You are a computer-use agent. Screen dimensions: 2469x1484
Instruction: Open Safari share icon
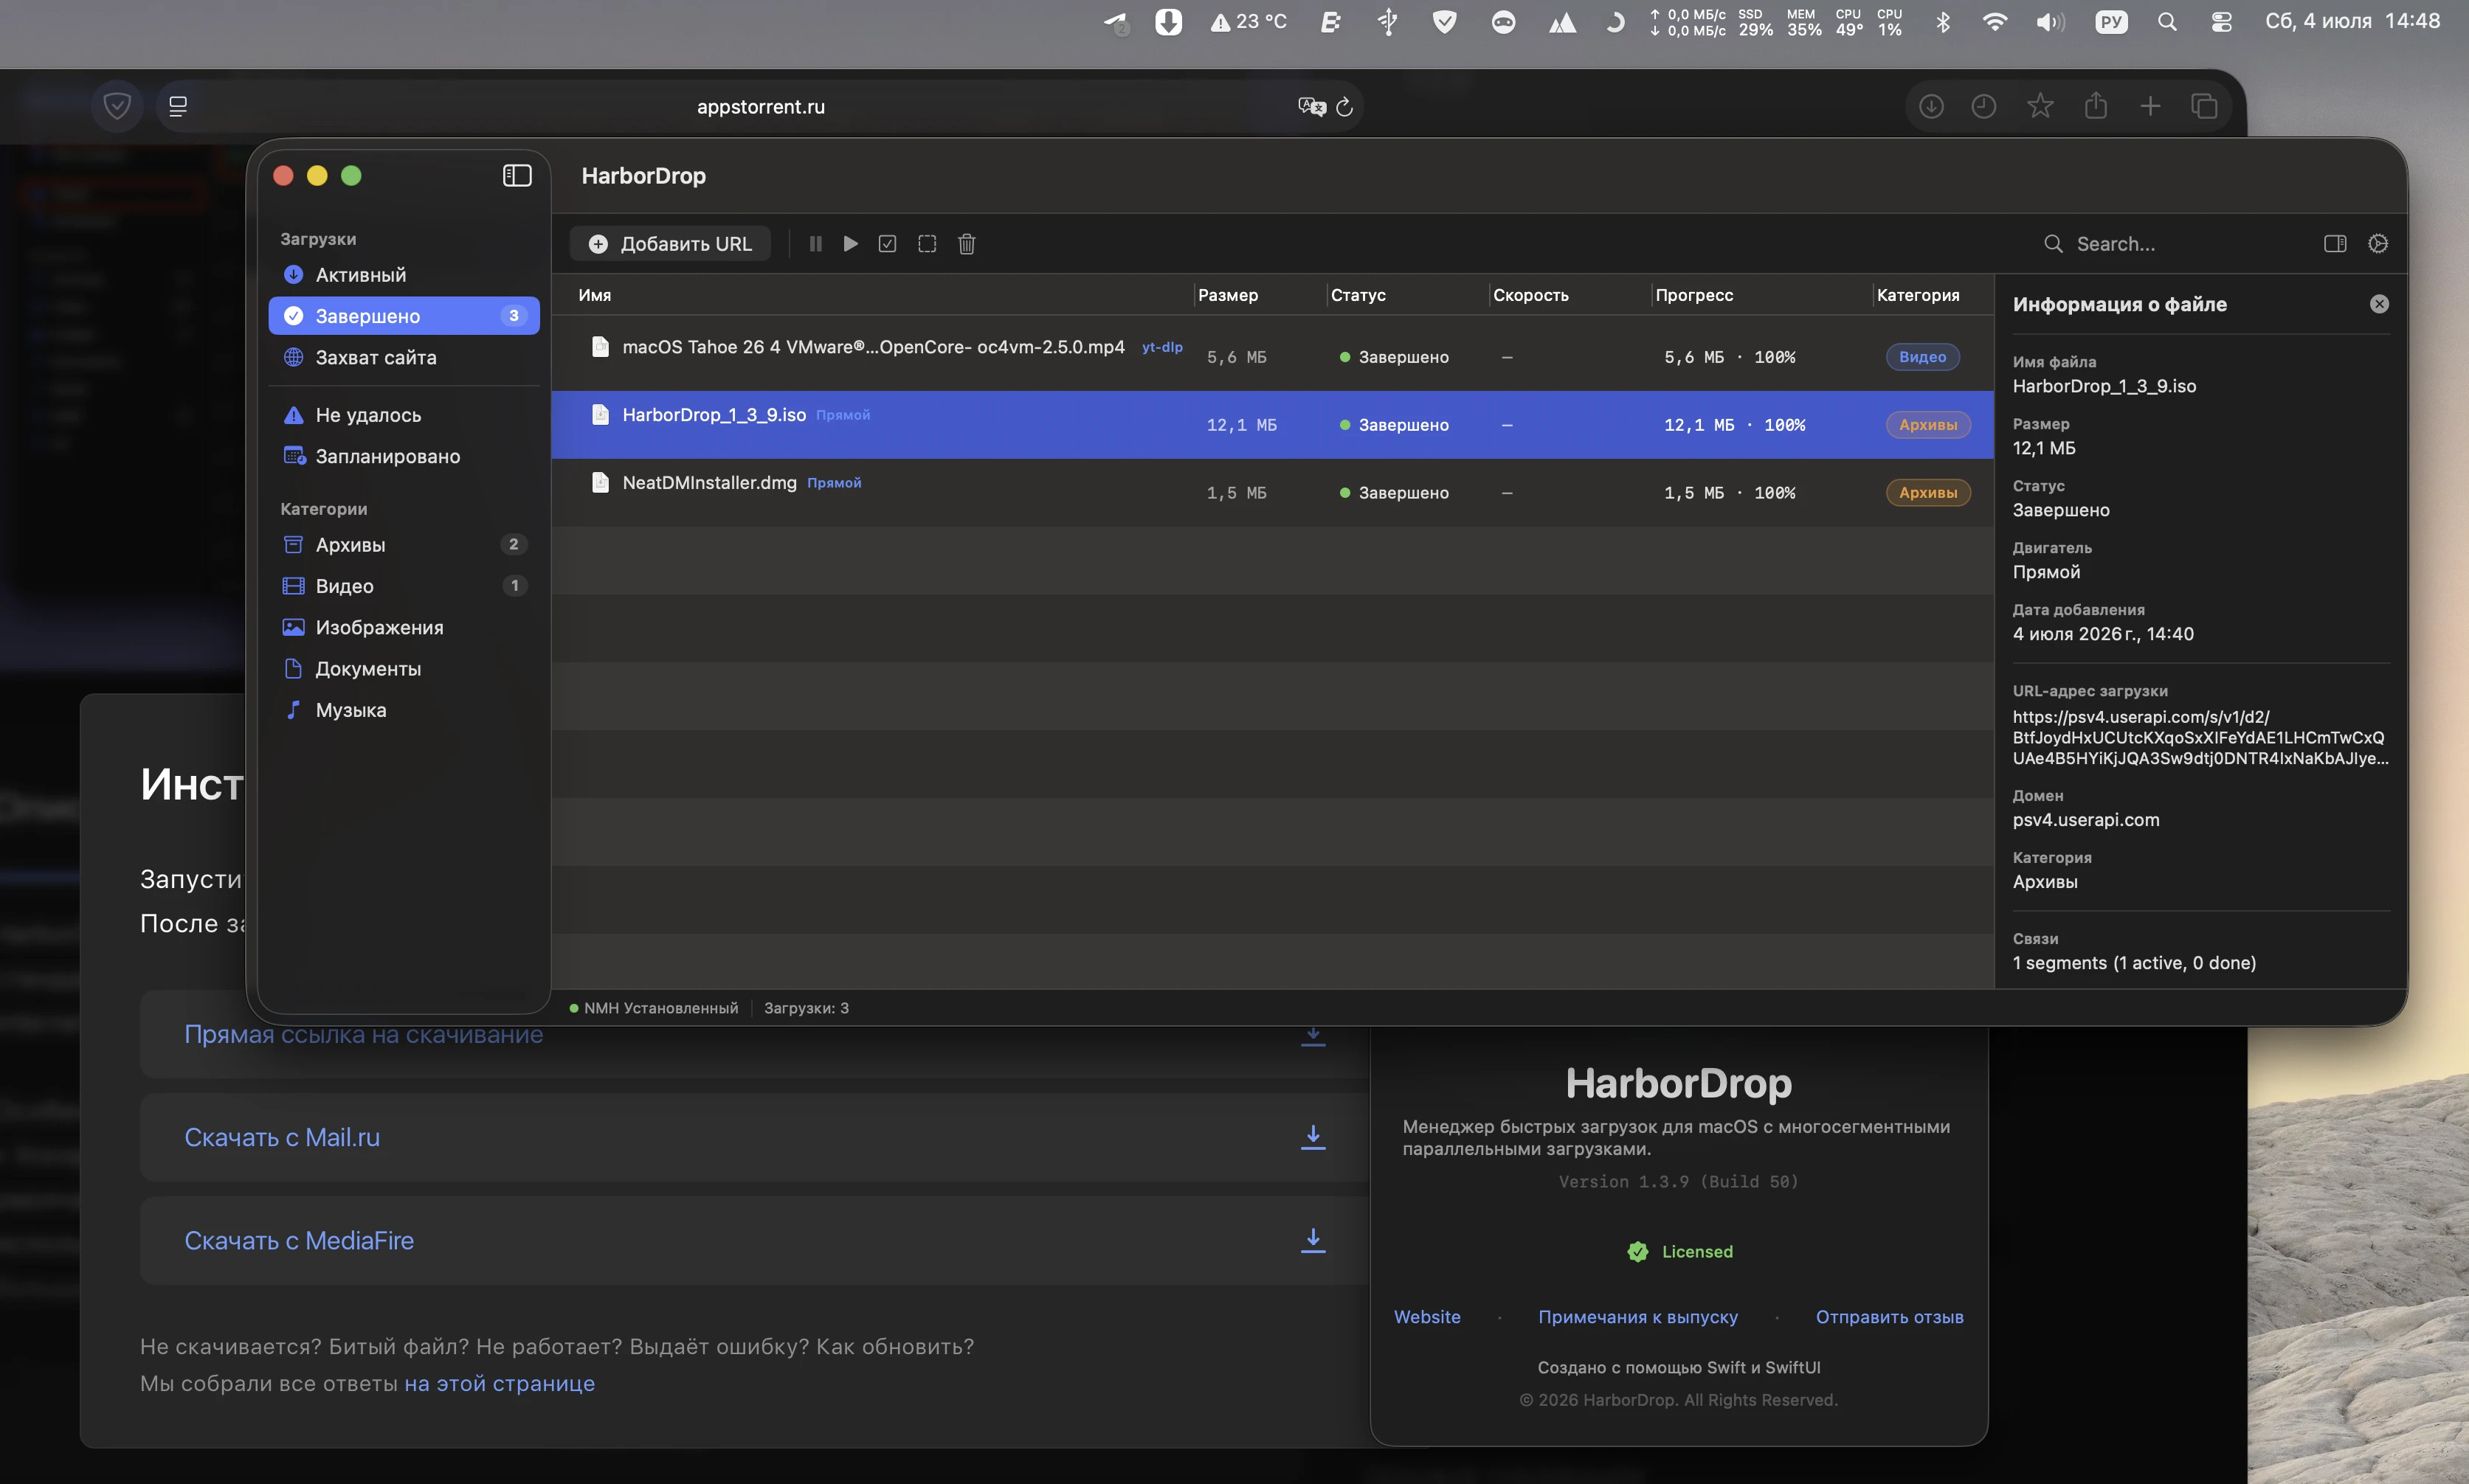coord(2096,105)
